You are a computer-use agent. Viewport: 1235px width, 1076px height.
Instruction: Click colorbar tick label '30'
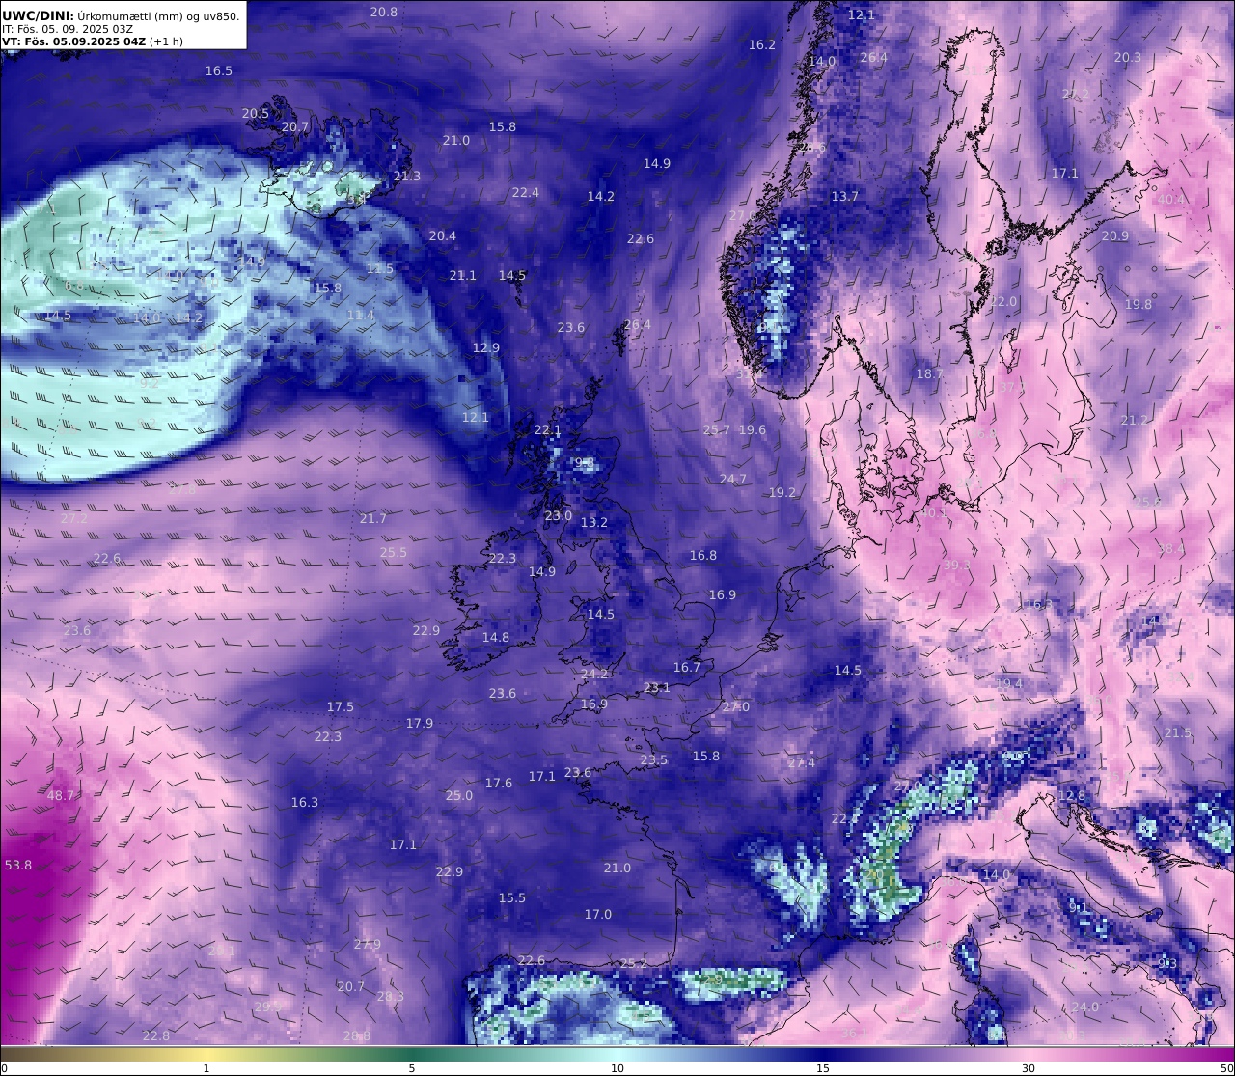pos(1029,1068)
